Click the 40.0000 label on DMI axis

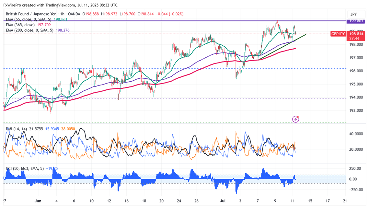(x=356, y=134)
